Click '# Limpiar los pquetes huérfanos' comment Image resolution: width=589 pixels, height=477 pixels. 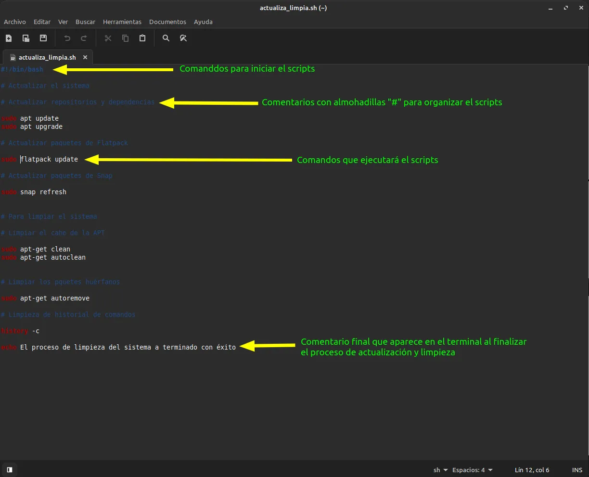point(61,282)
